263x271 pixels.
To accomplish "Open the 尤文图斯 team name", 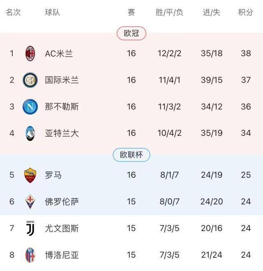I will [62, 228].
